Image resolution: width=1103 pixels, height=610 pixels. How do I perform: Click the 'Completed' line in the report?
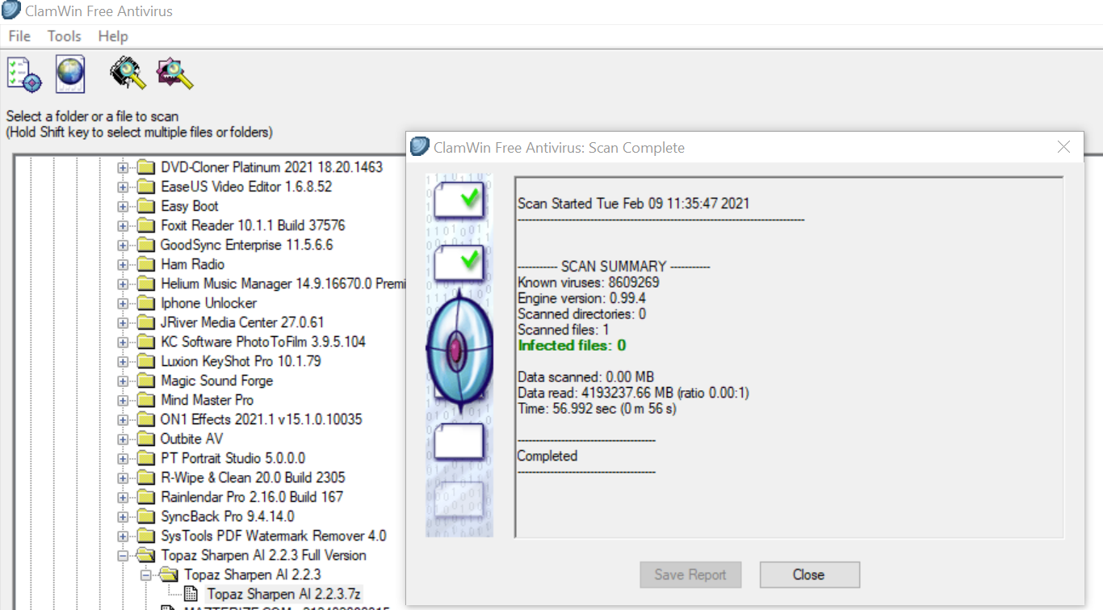[547, 456]
